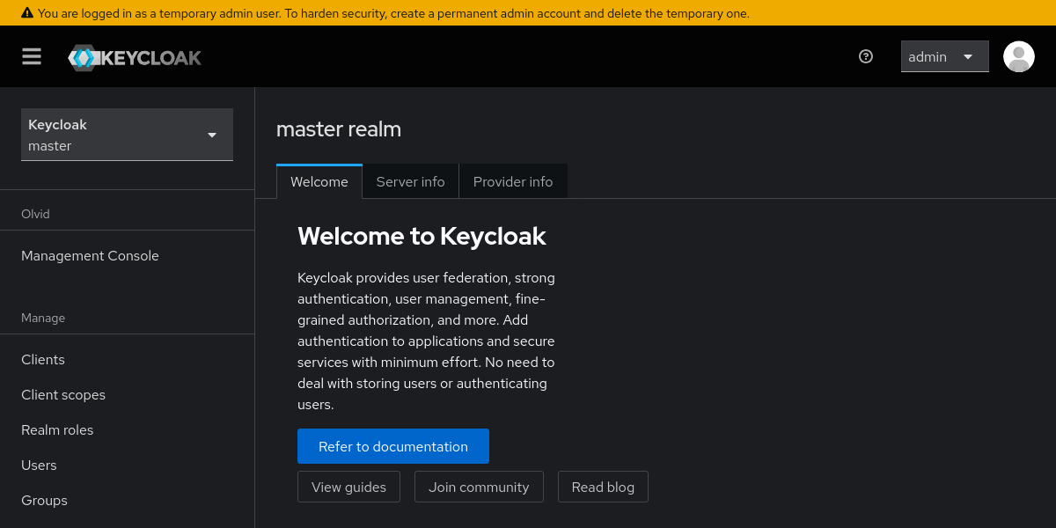Click the temporary admin warning banner text
1056x528 pixels.
click(393, 13)
